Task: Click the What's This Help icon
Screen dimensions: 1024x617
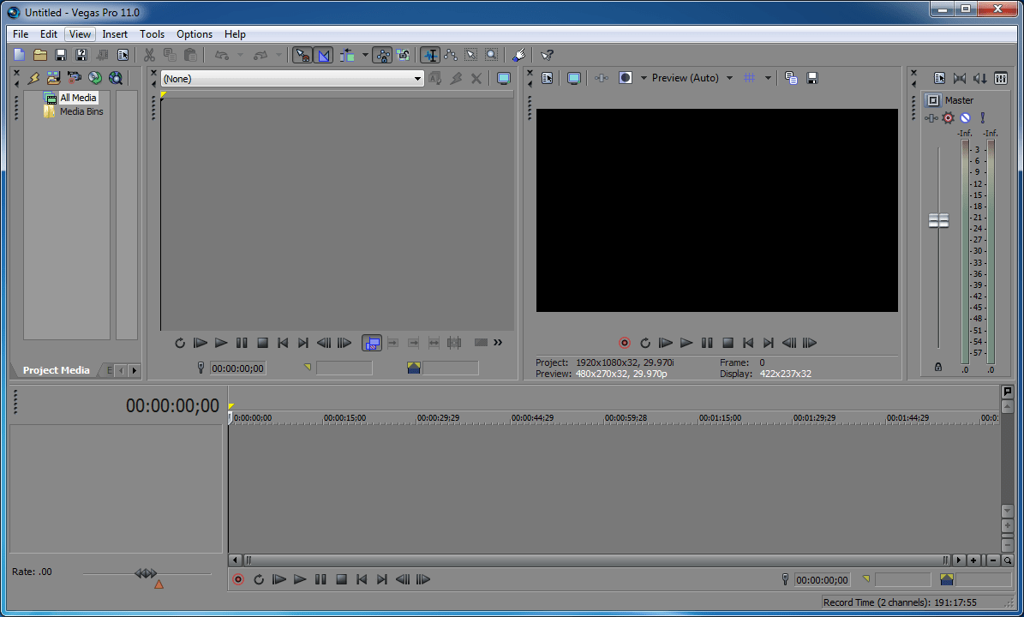Action: [x=548, y=56]
